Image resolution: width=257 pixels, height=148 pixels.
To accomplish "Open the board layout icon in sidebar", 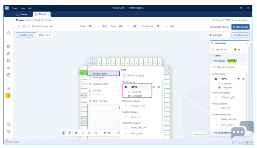I will coord(9,75).
